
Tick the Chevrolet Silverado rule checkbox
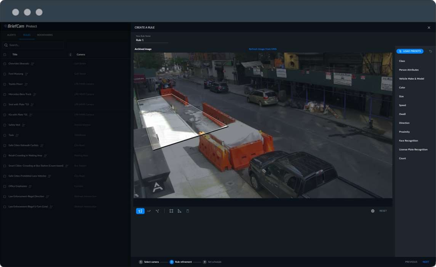(x=4, y=64)
